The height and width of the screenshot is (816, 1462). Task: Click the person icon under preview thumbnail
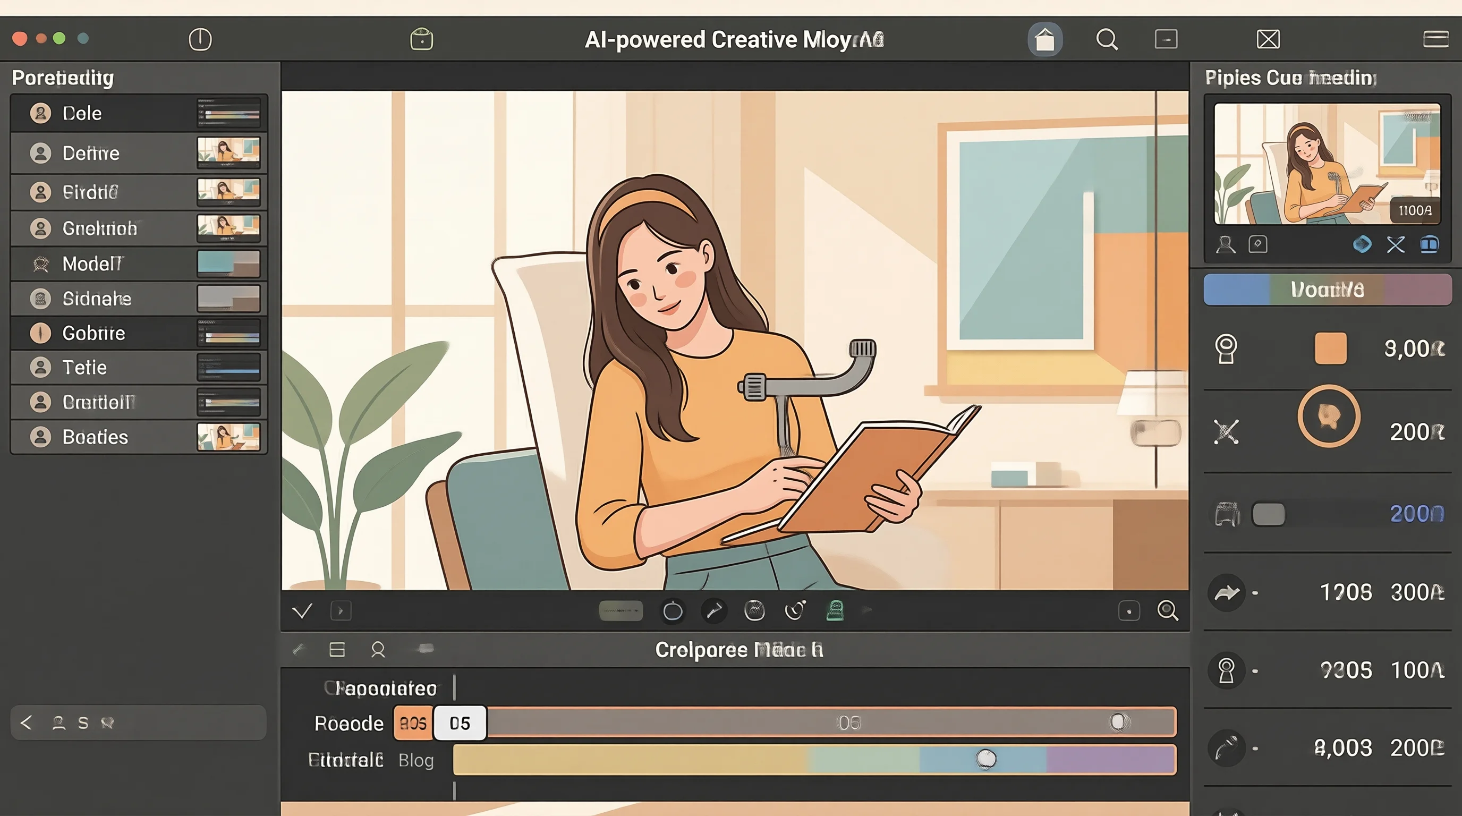pos(1226,244)
